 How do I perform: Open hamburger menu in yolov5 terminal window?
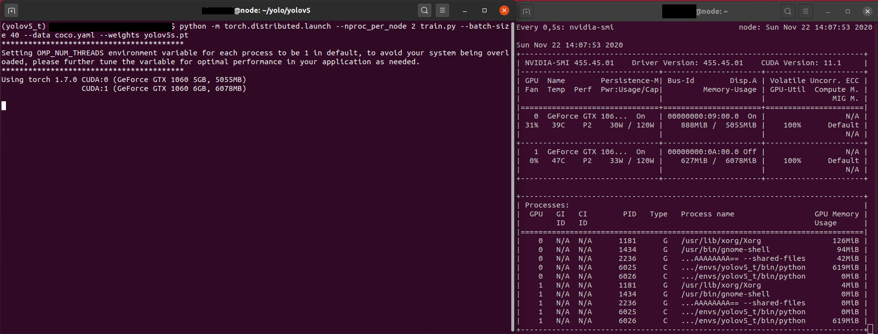[x=442, y=10]
